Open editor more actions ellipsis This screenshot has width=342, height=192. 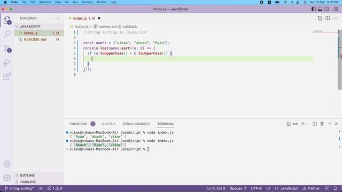coord(335,18)
